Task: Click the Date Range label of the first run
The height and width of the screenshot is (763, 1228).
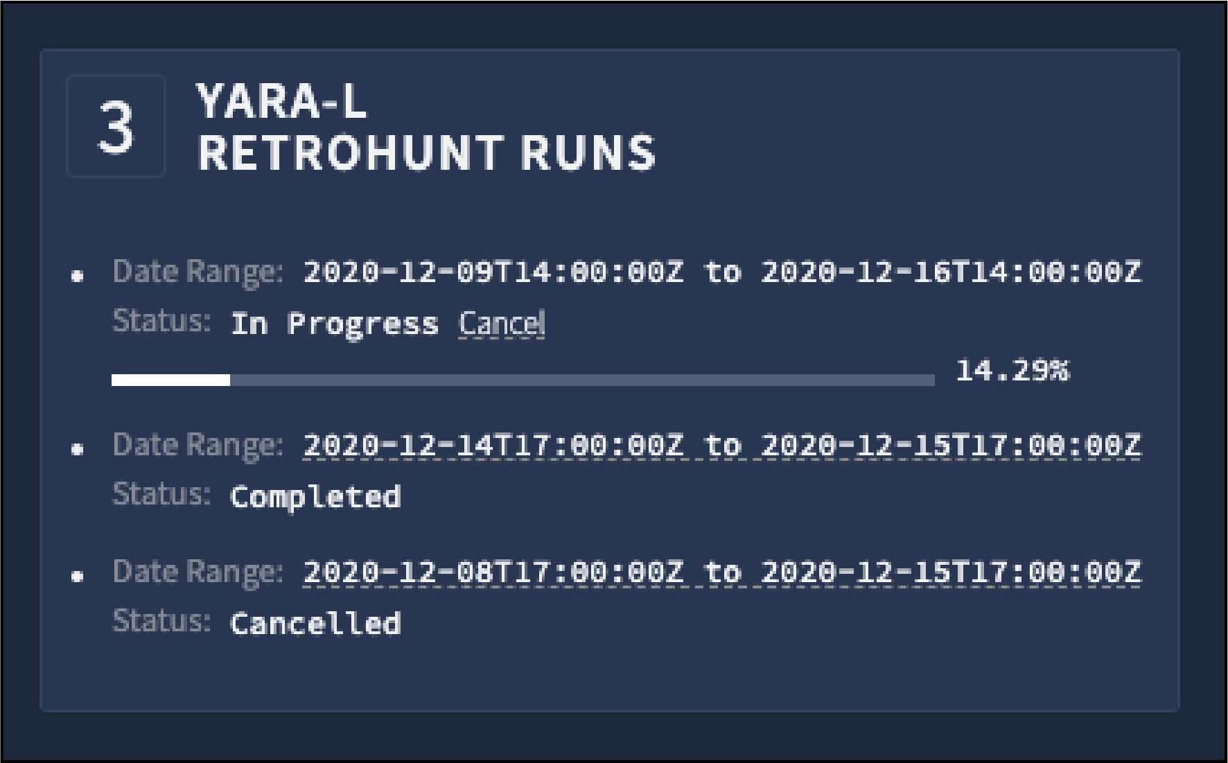Action: tap(196, 272)
